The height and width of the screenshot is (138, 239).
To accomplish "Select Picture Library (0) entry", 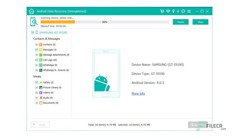I will (x=52, y=88).
